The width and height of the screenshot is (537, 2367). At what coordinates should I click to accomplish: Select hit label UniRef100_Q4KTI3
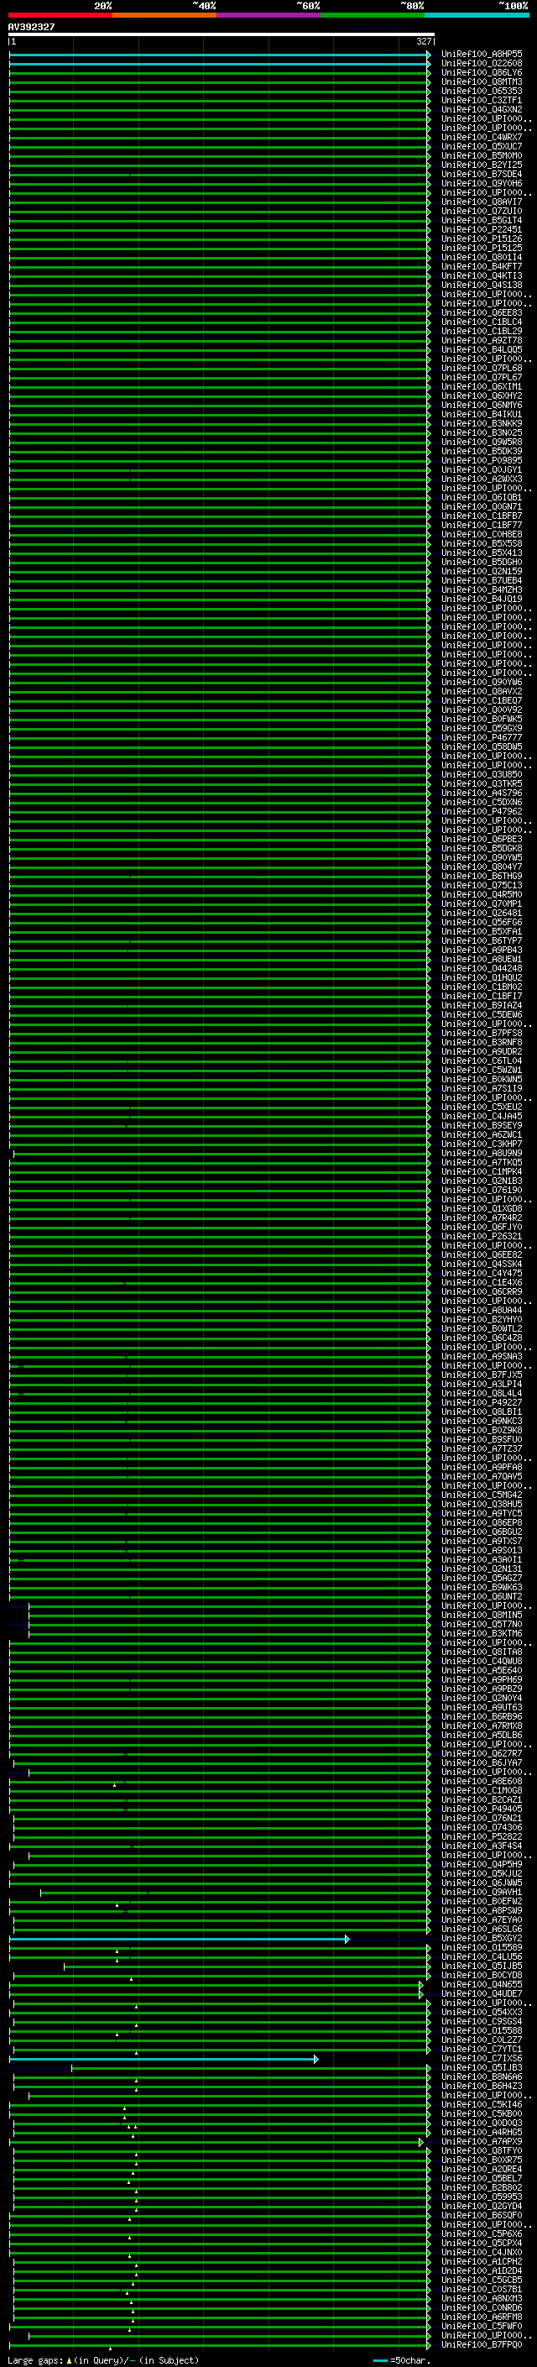click(x=482, y=275)
